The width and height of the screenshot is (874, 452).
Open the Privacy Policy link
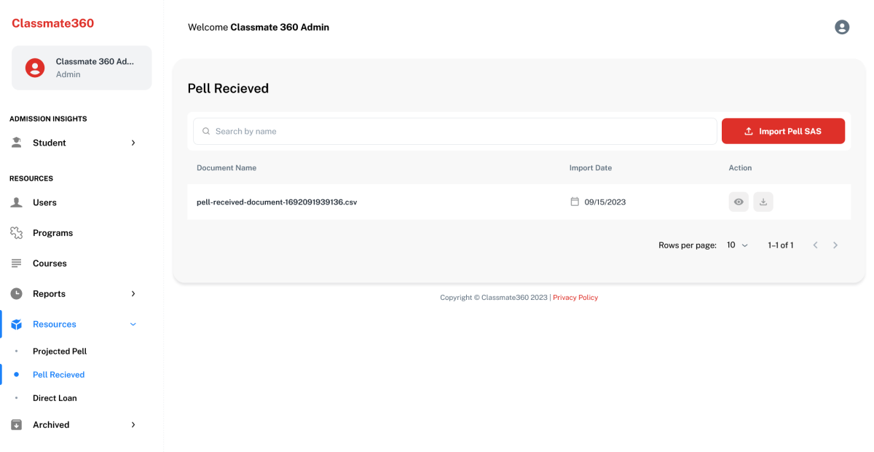[575, 298]
